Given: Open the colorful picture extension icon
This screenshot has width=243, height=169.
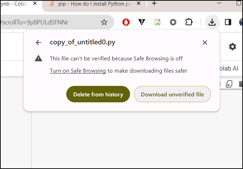Looking at the screenshot, I should coord(157,22).
